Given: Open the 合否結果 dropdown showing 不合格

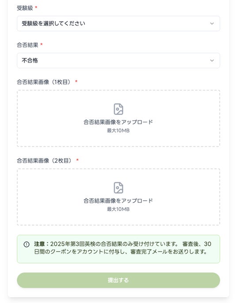Looking at the screenshot, I should click(119, 61).
